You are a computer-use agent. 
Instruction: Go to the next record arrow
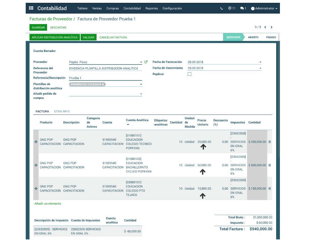[272, 27]
